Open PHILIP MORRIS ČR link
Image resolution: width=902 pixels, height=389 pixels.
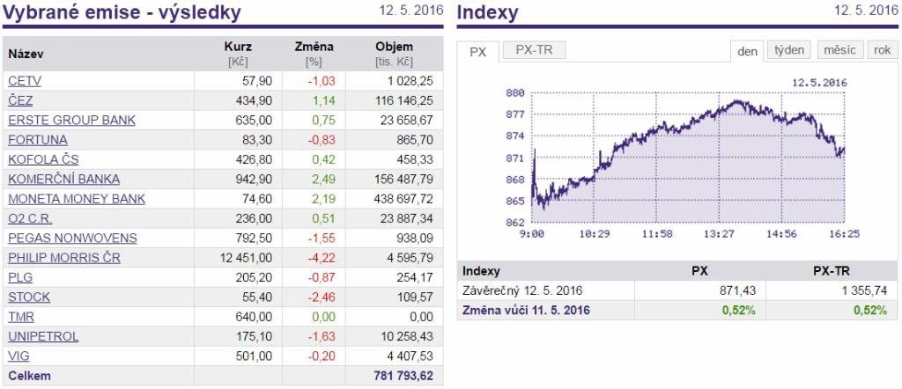click(64, 257)
